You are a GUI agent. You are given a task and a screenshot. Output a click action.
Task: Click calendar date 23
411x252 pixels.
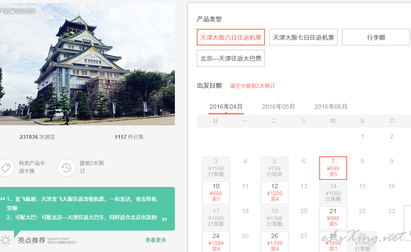392,211
